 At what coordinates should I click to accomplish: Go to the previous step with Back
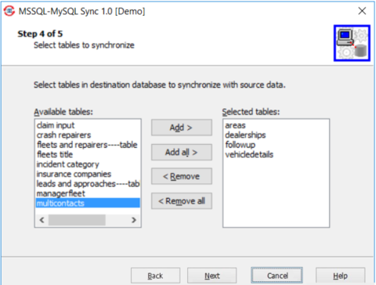click(x=155, y=276)
